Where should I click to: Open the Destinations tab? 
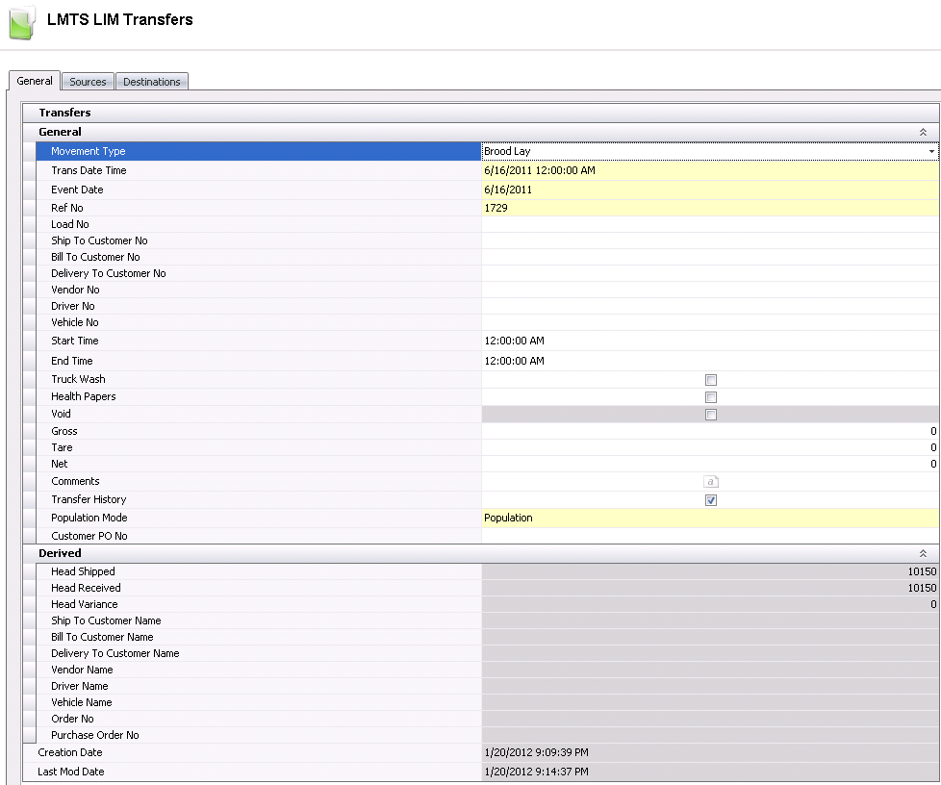[151, 82]
